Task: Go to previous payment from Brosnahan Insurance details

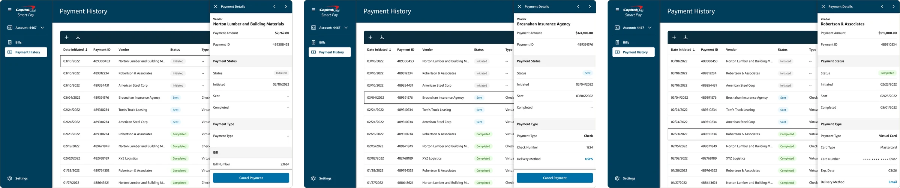Action: tap(578, 7)
